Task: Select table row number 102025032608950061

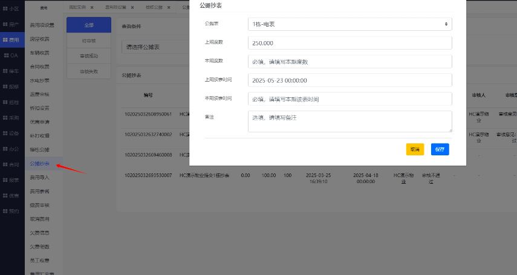Action: click(148, 114)
